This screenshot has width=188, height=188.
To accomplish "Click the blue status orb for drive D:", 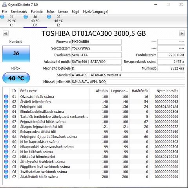I will pyautogui.click(x=26, y=17).
